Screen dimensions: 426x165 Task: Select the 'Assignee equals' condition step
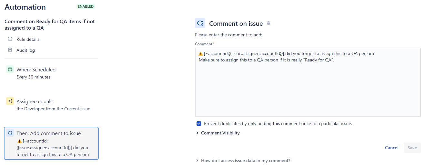click(x=35, y=101)
